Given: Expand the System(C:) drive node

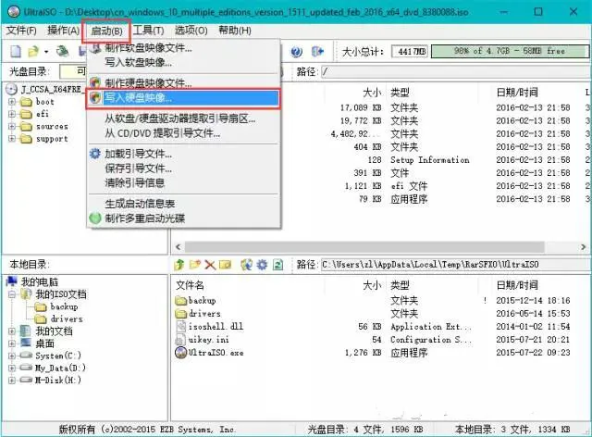Looking at the screenshot, I should (x=12, y=356).
